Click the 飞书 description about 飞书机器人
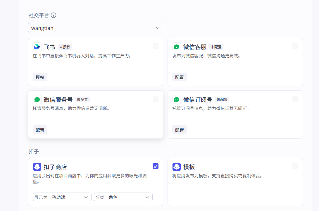Screen dimensions: 319x211 point(82,56)
